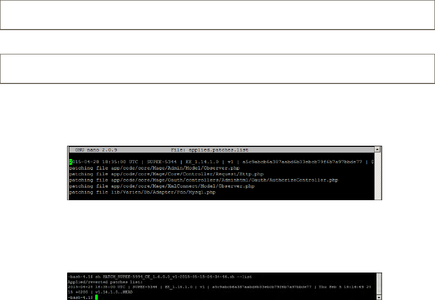Click the green cursor at bash prompt
This screenshot has height=300, width=435.
point(97,297)
